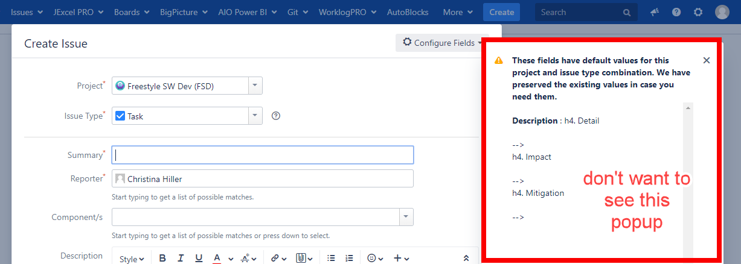
Task: Click the Reporter field with Christina Hiller
Action: click(263, 178)
